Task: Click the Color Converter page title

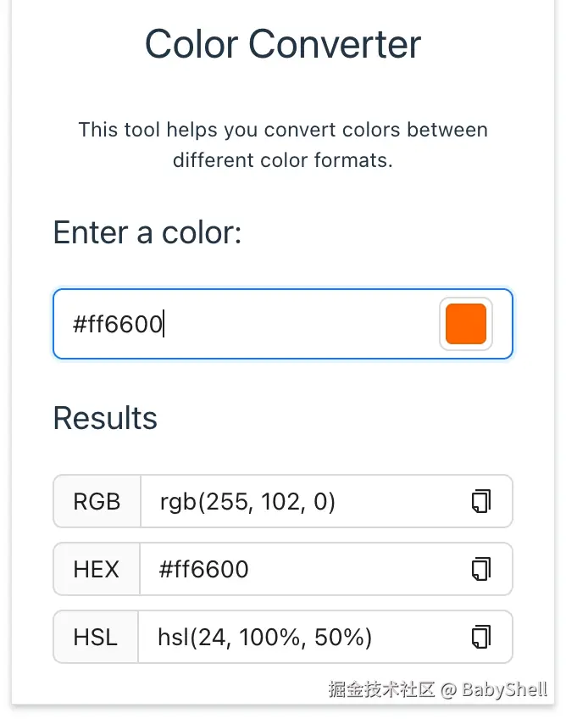Action: 283,44
